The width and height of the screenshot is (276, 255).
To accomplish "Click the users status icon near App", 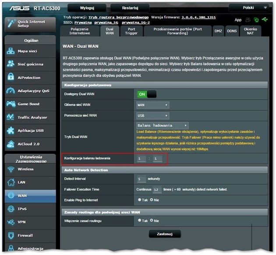I will 248,20.
